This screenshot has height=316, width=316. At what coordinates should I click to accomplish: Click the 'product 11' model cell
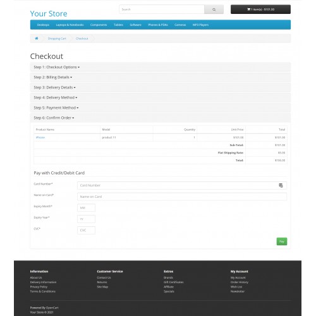[x=109, y=137]
